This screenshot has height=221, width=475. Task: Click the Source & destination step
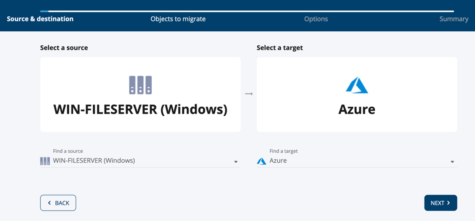(x=40, y=19)
